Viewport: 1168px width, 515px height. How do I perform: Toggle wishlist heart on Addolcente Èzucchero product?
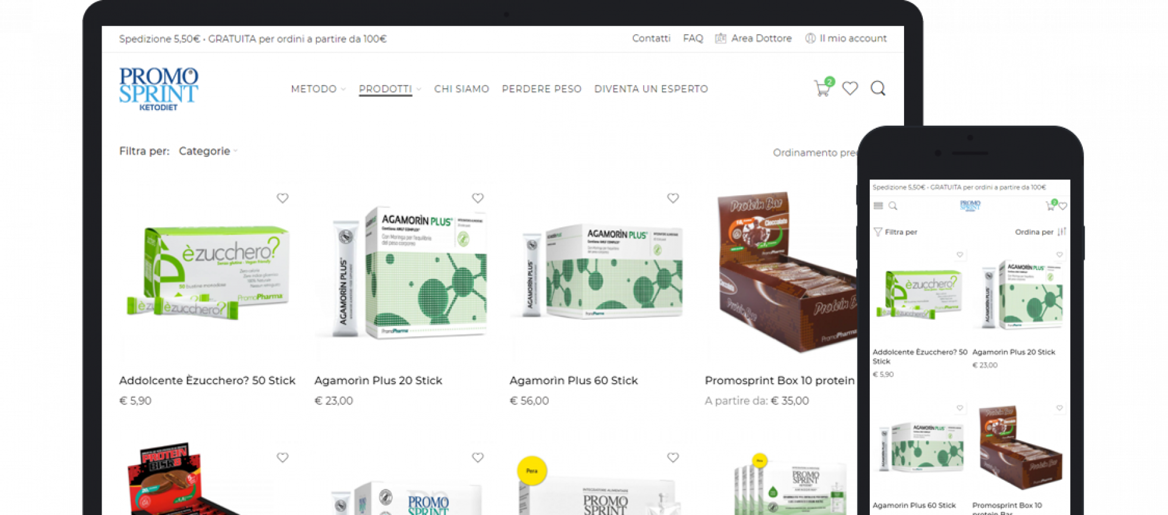pyautogui.click(x=282, y=198)
